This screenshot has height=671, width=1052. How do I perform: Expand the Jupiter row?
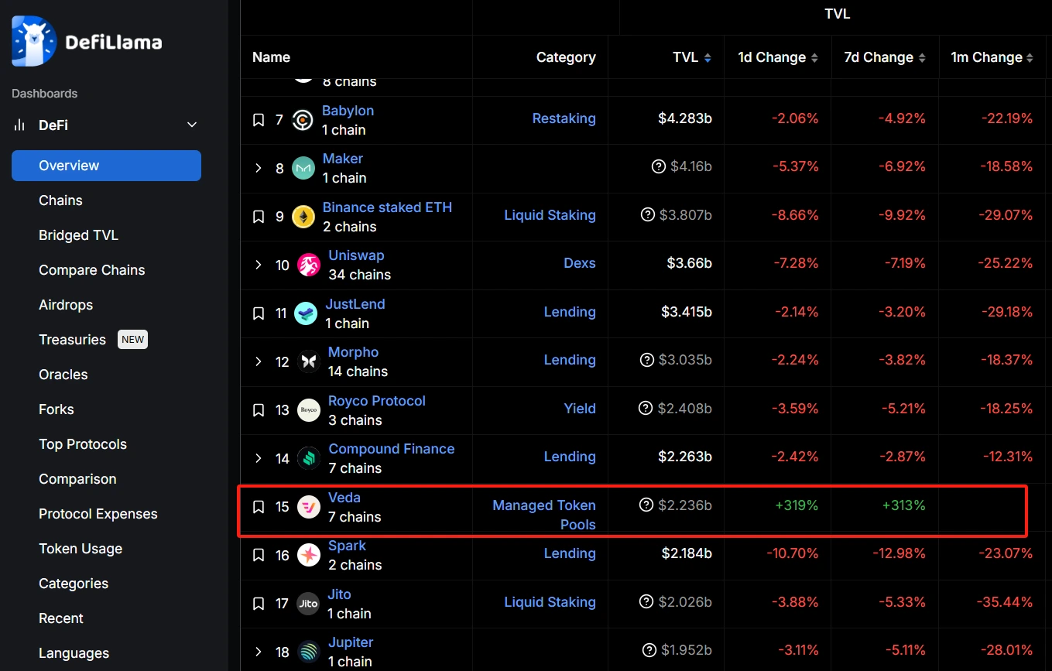pyautogui.click(x=259, y=652)
